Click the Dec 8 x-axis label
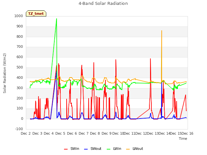 click(x=95, y=133)
